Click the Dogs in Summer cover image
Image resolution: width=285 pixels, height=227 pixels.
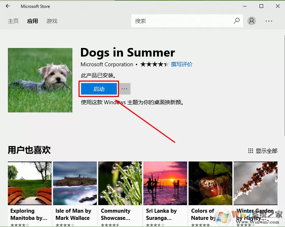click(x=40, y=80)
